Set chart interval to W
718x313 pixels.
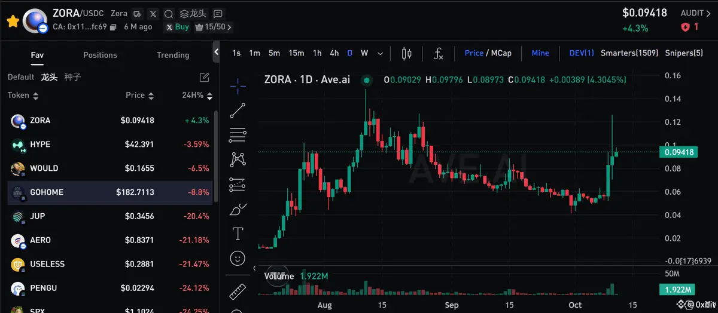(x=364, y=53)
